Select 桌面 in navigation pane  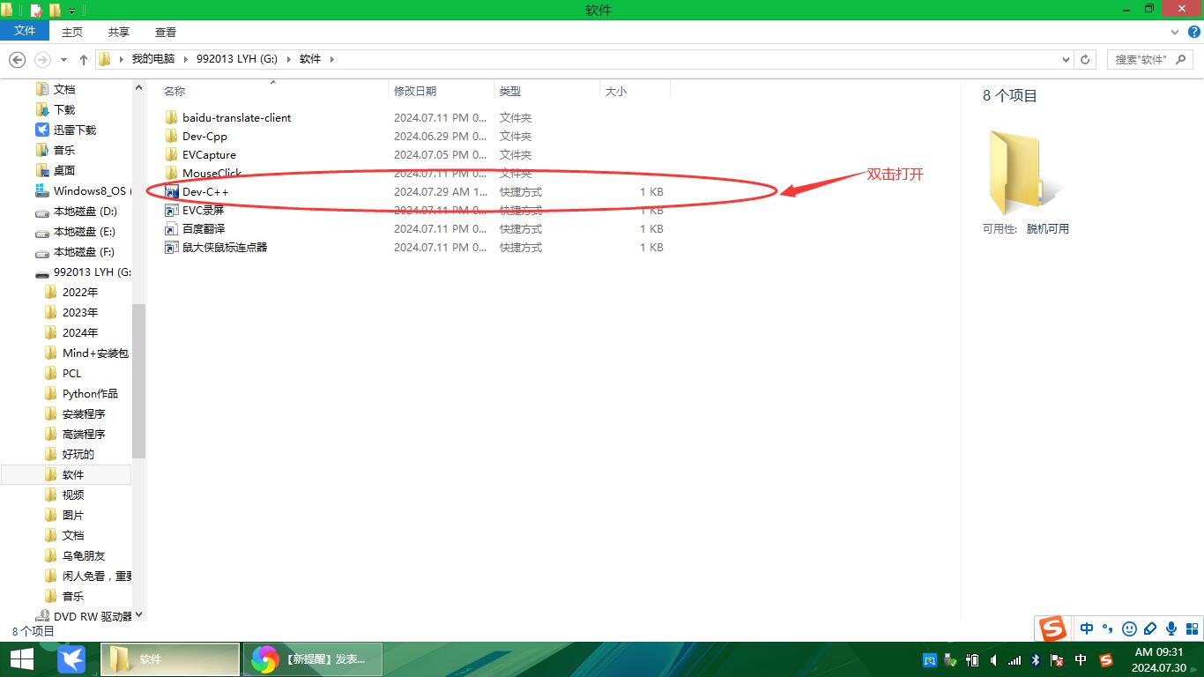pyautogui.click(x=64, y=170)
